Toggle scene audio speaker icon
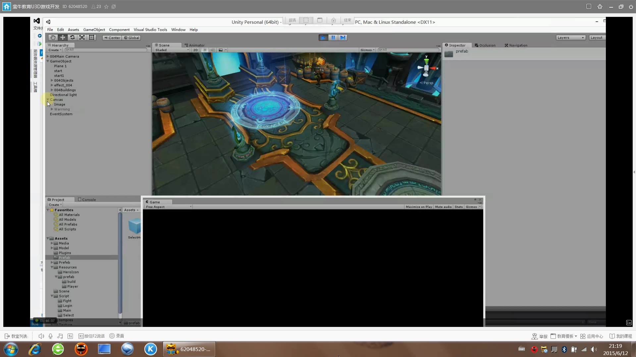This screenshot has height=357, width=636. 213,50
